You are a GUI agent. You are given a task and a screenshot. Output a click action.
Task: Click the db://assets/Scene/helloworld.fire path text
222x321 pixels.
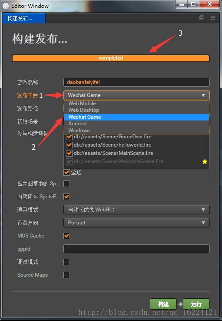113,145
